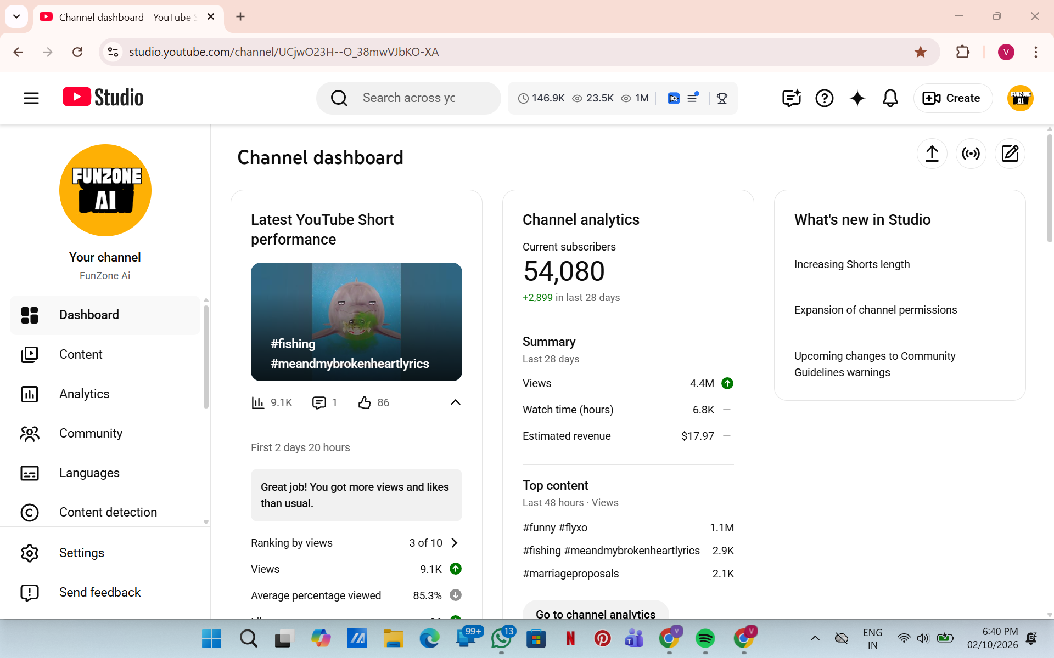Open Ranking by views arrow
The width and height of the screenshot is (1054, 658).
(454, 543)
